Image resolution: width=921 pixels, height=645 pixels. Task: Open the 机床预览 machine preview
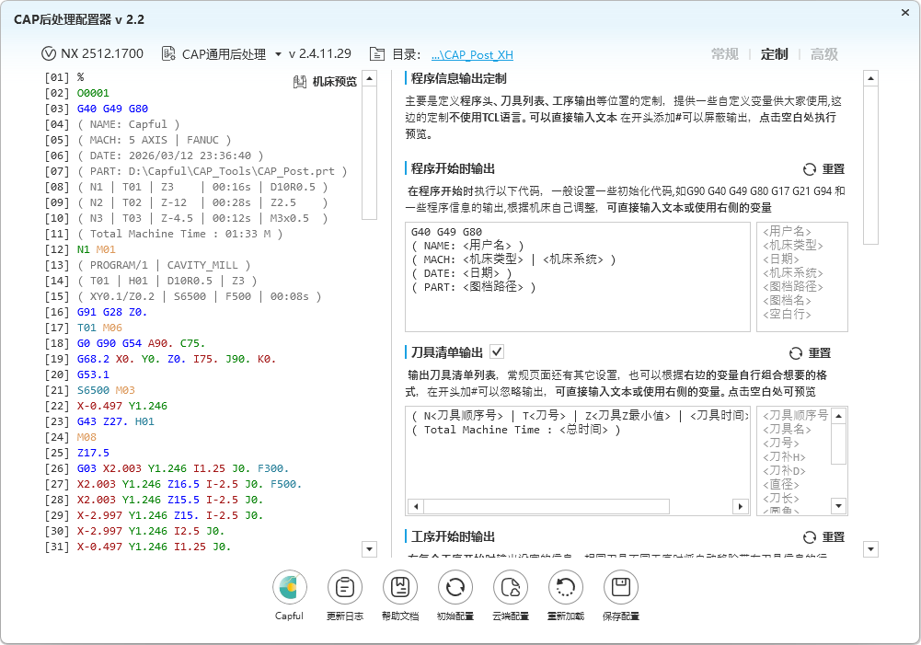pos(325,82)
